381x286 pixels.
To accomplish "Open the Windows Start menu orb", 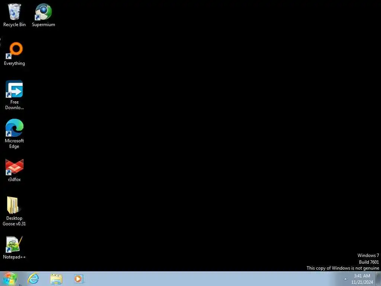I will pyautogui.click(x=10, y=279).
